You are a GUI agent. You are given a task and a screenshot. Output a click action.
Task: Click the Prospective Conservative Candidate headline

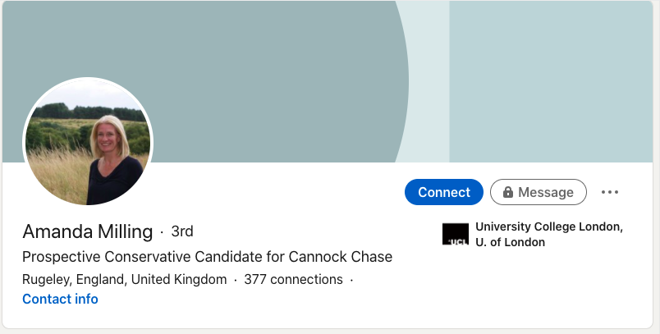coord(207,257)
